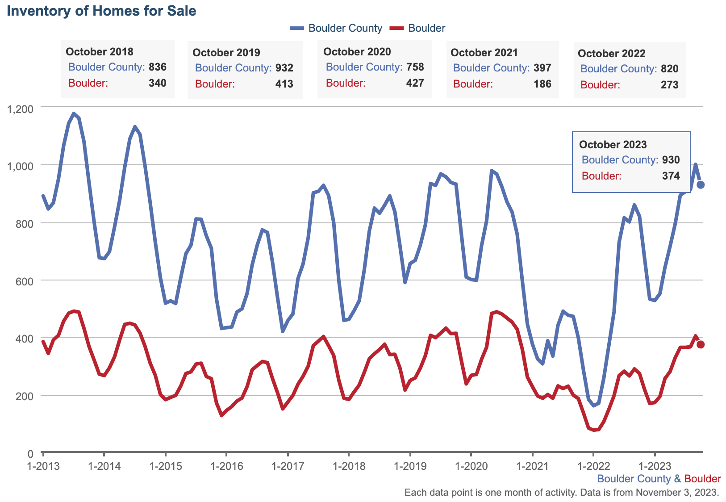Click the 1-2021 x-axis label
Image resolution: width=726 pixels, height=502 pixels.
pos(533,466)
